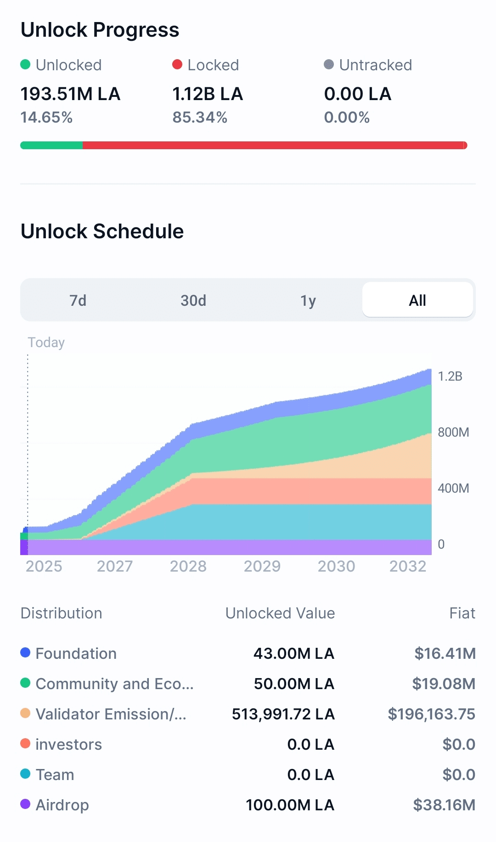Click the red locked progress bar segment

274,146
